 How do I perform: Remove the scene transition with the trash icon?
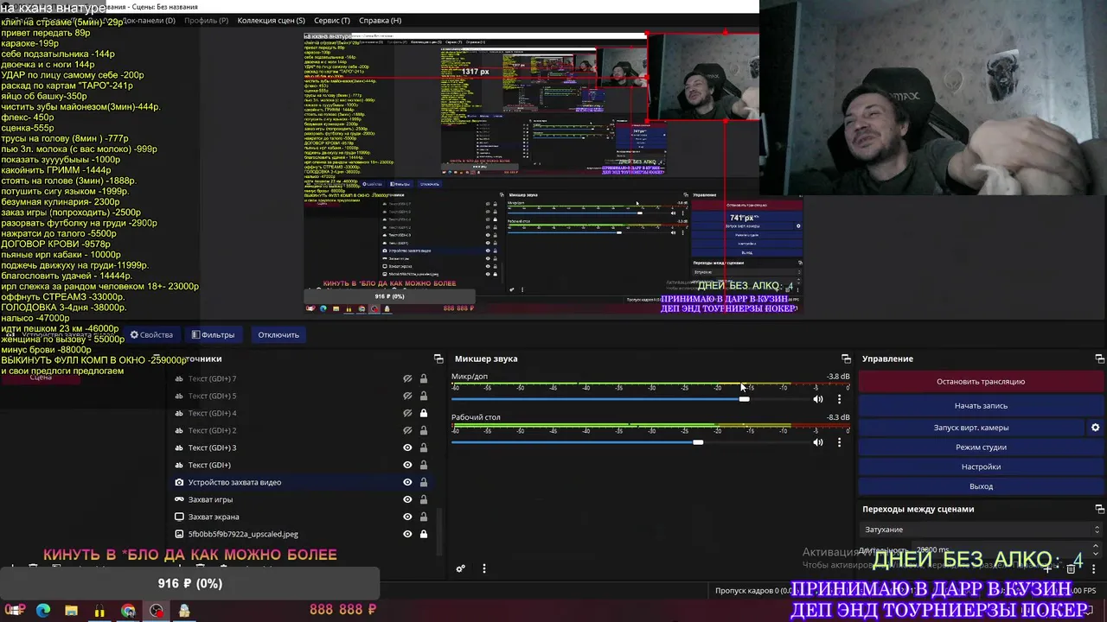coord(1071,568)
